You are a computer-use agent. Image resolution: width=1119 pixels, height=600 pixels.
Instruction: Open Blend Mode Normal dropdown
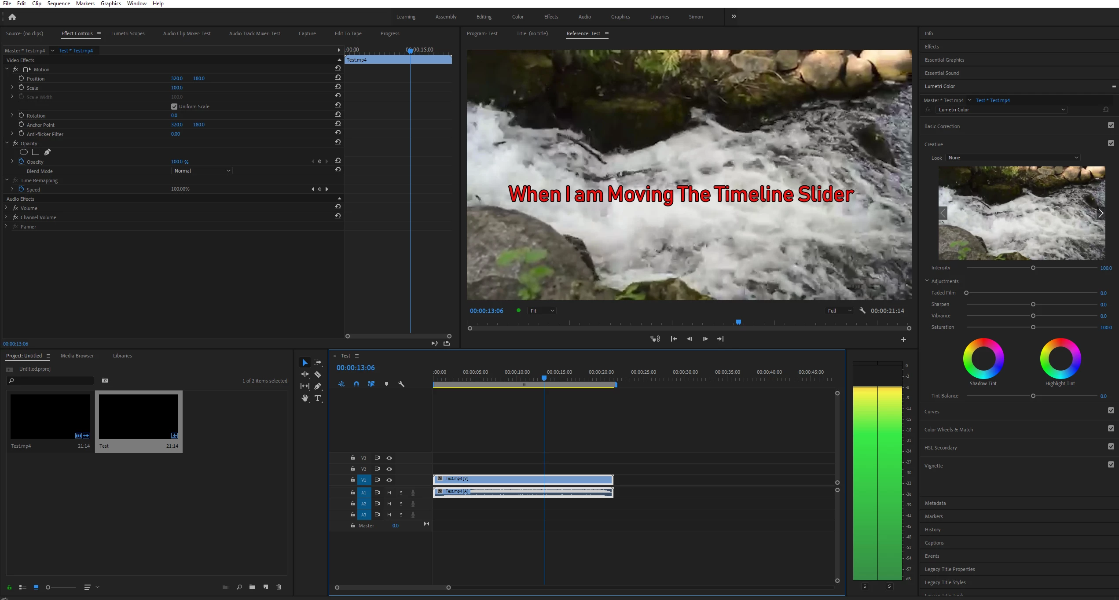click(x=202, y=171)
